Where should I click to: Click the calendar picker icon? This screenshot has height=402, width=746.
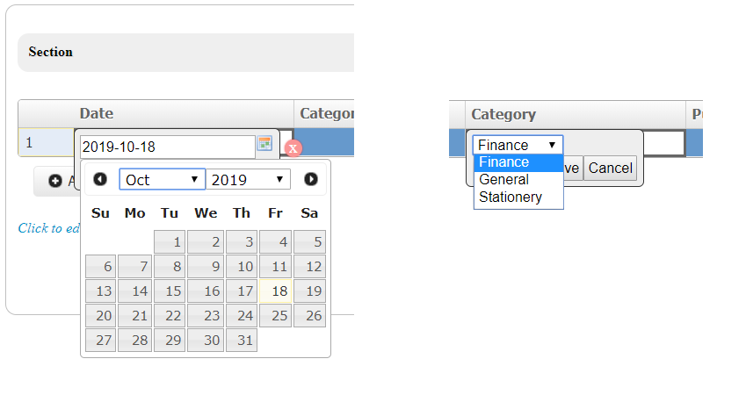point(264,144)
